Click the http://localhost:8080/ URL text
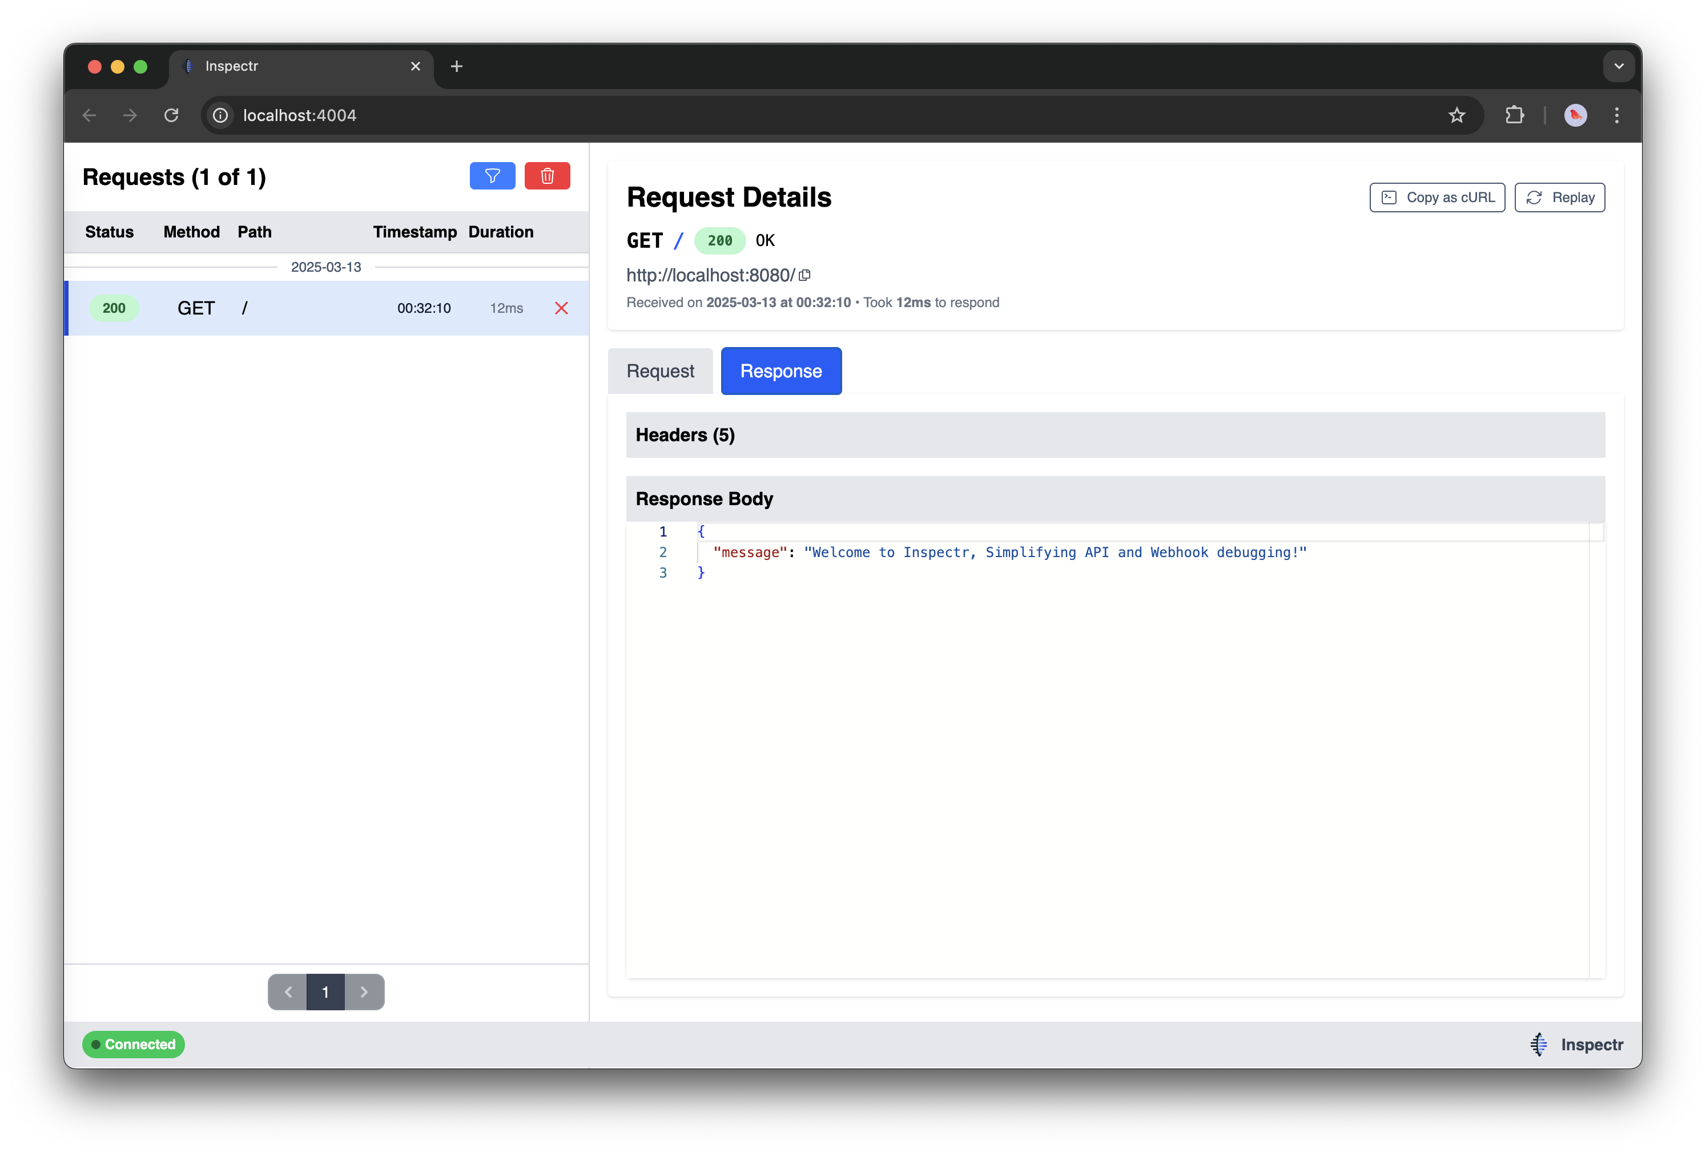The image size is (1706, 1153). tap(710, 275)
